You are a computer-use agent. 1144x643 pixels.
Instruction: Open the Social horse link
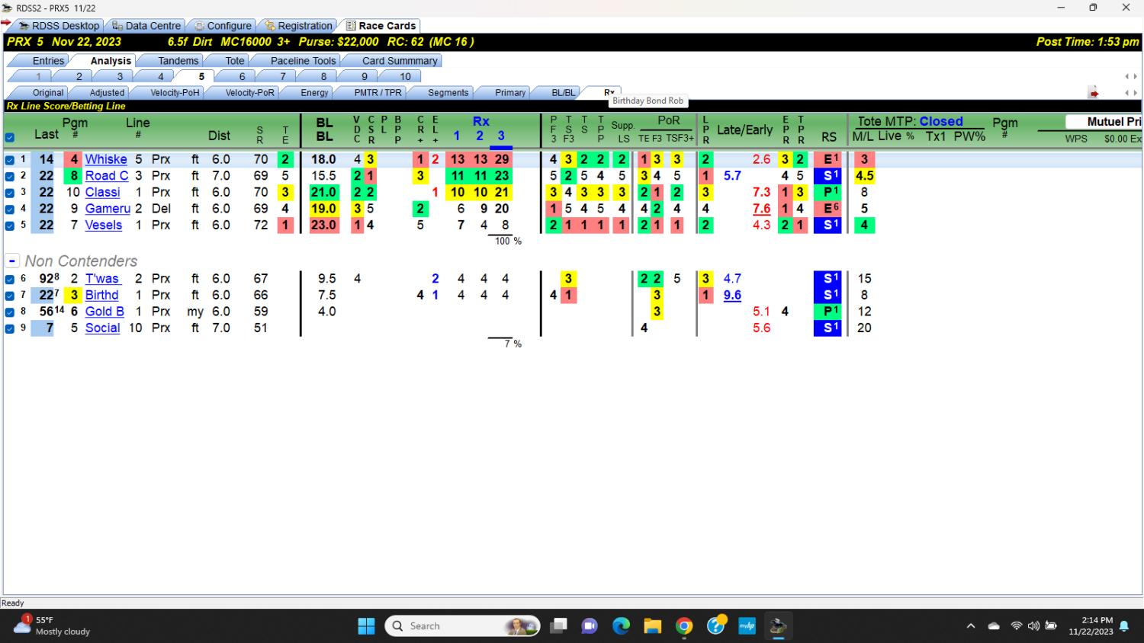click(x=103, y=328)
